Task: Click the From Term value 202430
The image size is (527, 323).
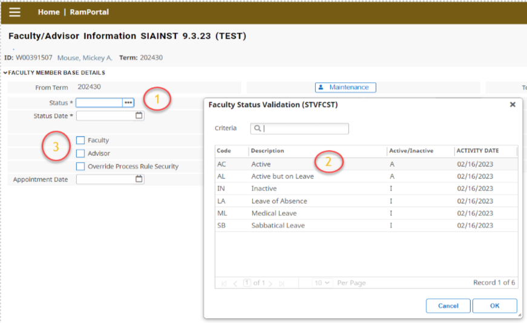Action: pos(89,87)
